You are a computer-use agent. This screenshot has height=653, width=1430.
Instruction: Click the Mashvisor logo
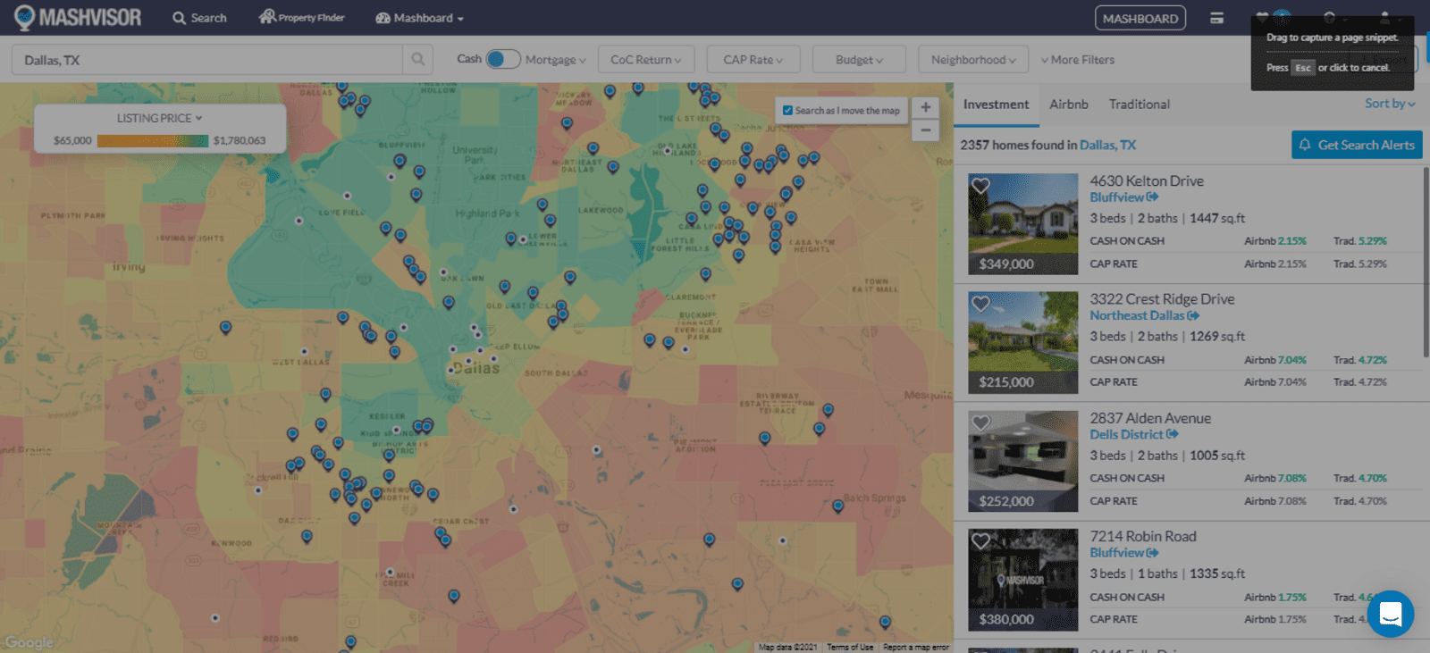78,18
